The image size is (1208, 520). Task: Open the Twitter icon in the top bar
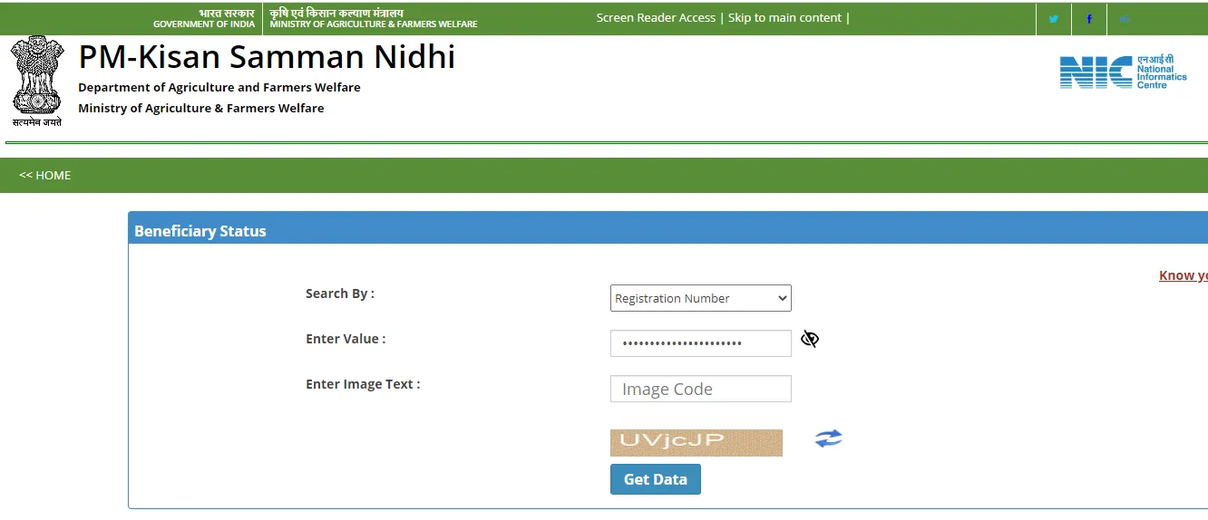tap(1053, 19)
